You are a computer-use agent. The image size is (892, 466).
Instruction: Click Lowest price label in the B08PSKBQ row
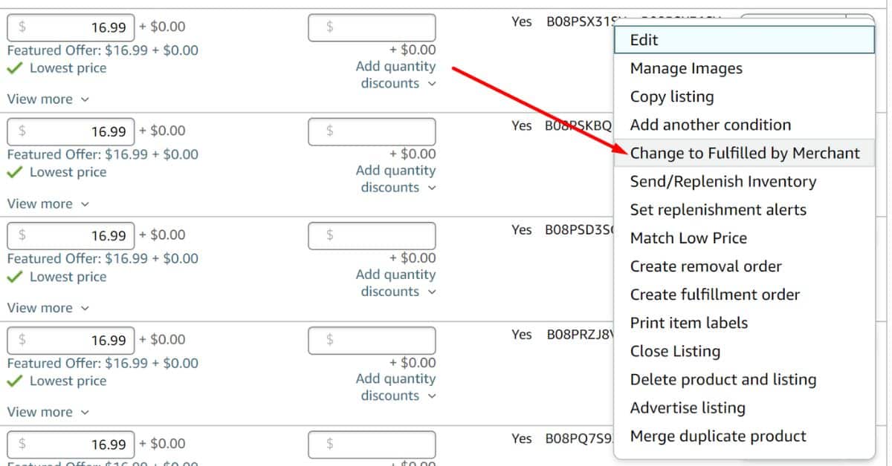click(x=68, y=172)
